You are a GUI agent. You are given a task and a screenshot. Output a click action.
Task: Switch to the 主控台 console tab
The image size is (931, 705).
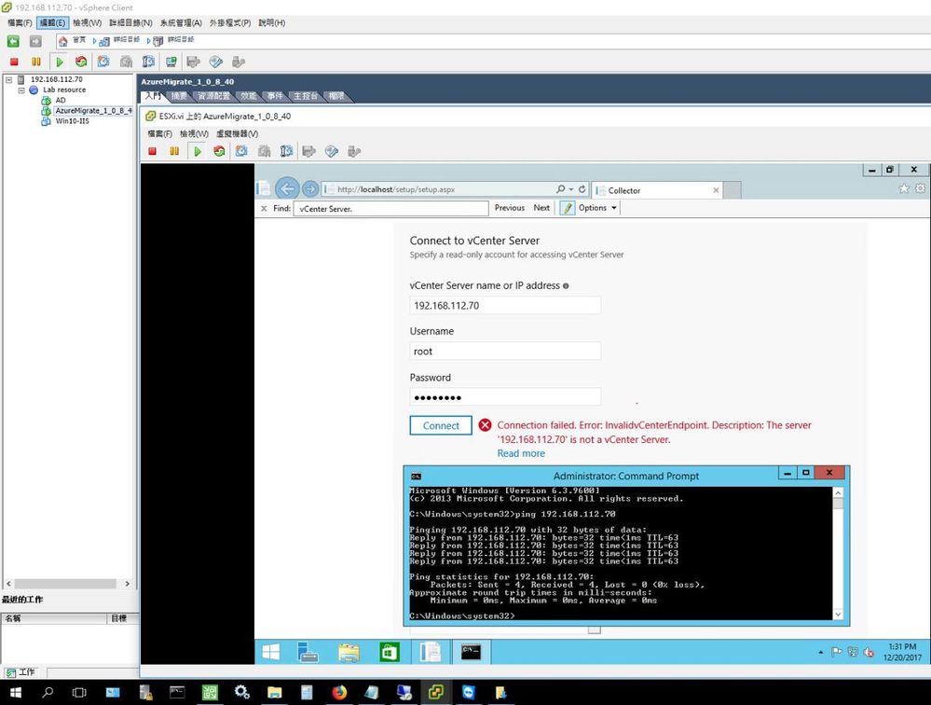[x=308, y=95]
